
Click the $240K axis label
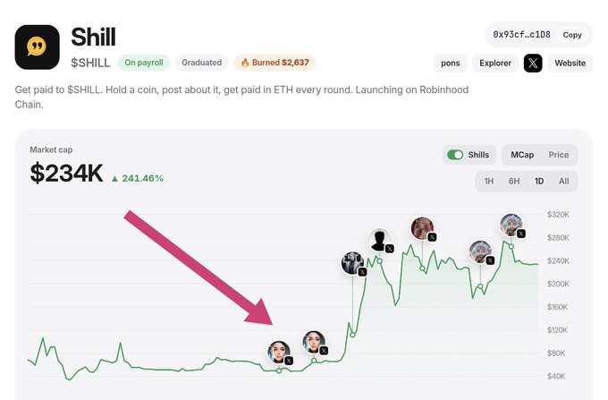558,260
